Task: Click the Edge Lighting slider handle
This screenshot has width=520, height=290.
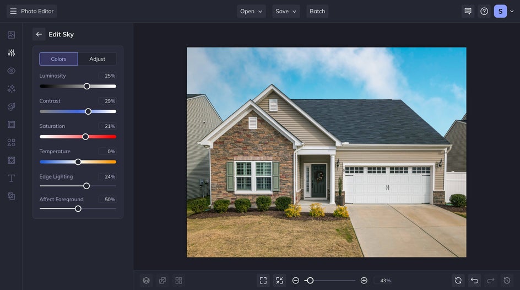Action: click(x=86, y=186)
